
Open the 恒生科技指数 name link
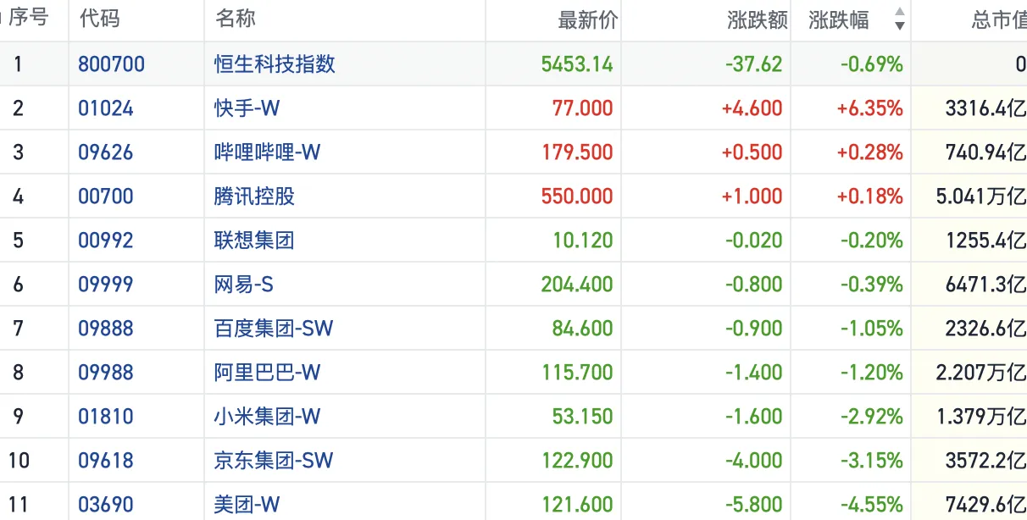(275, 64)
